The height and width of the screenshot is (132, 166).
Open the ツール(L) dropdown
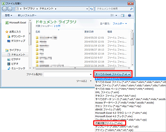pos(84,81)
